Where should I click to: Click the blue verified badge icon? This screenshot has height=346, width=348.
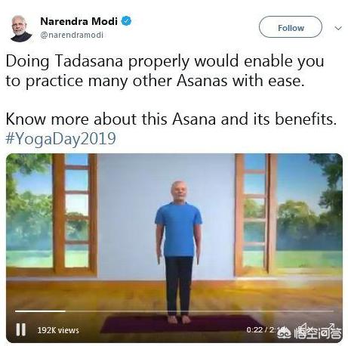click(126, 21)
